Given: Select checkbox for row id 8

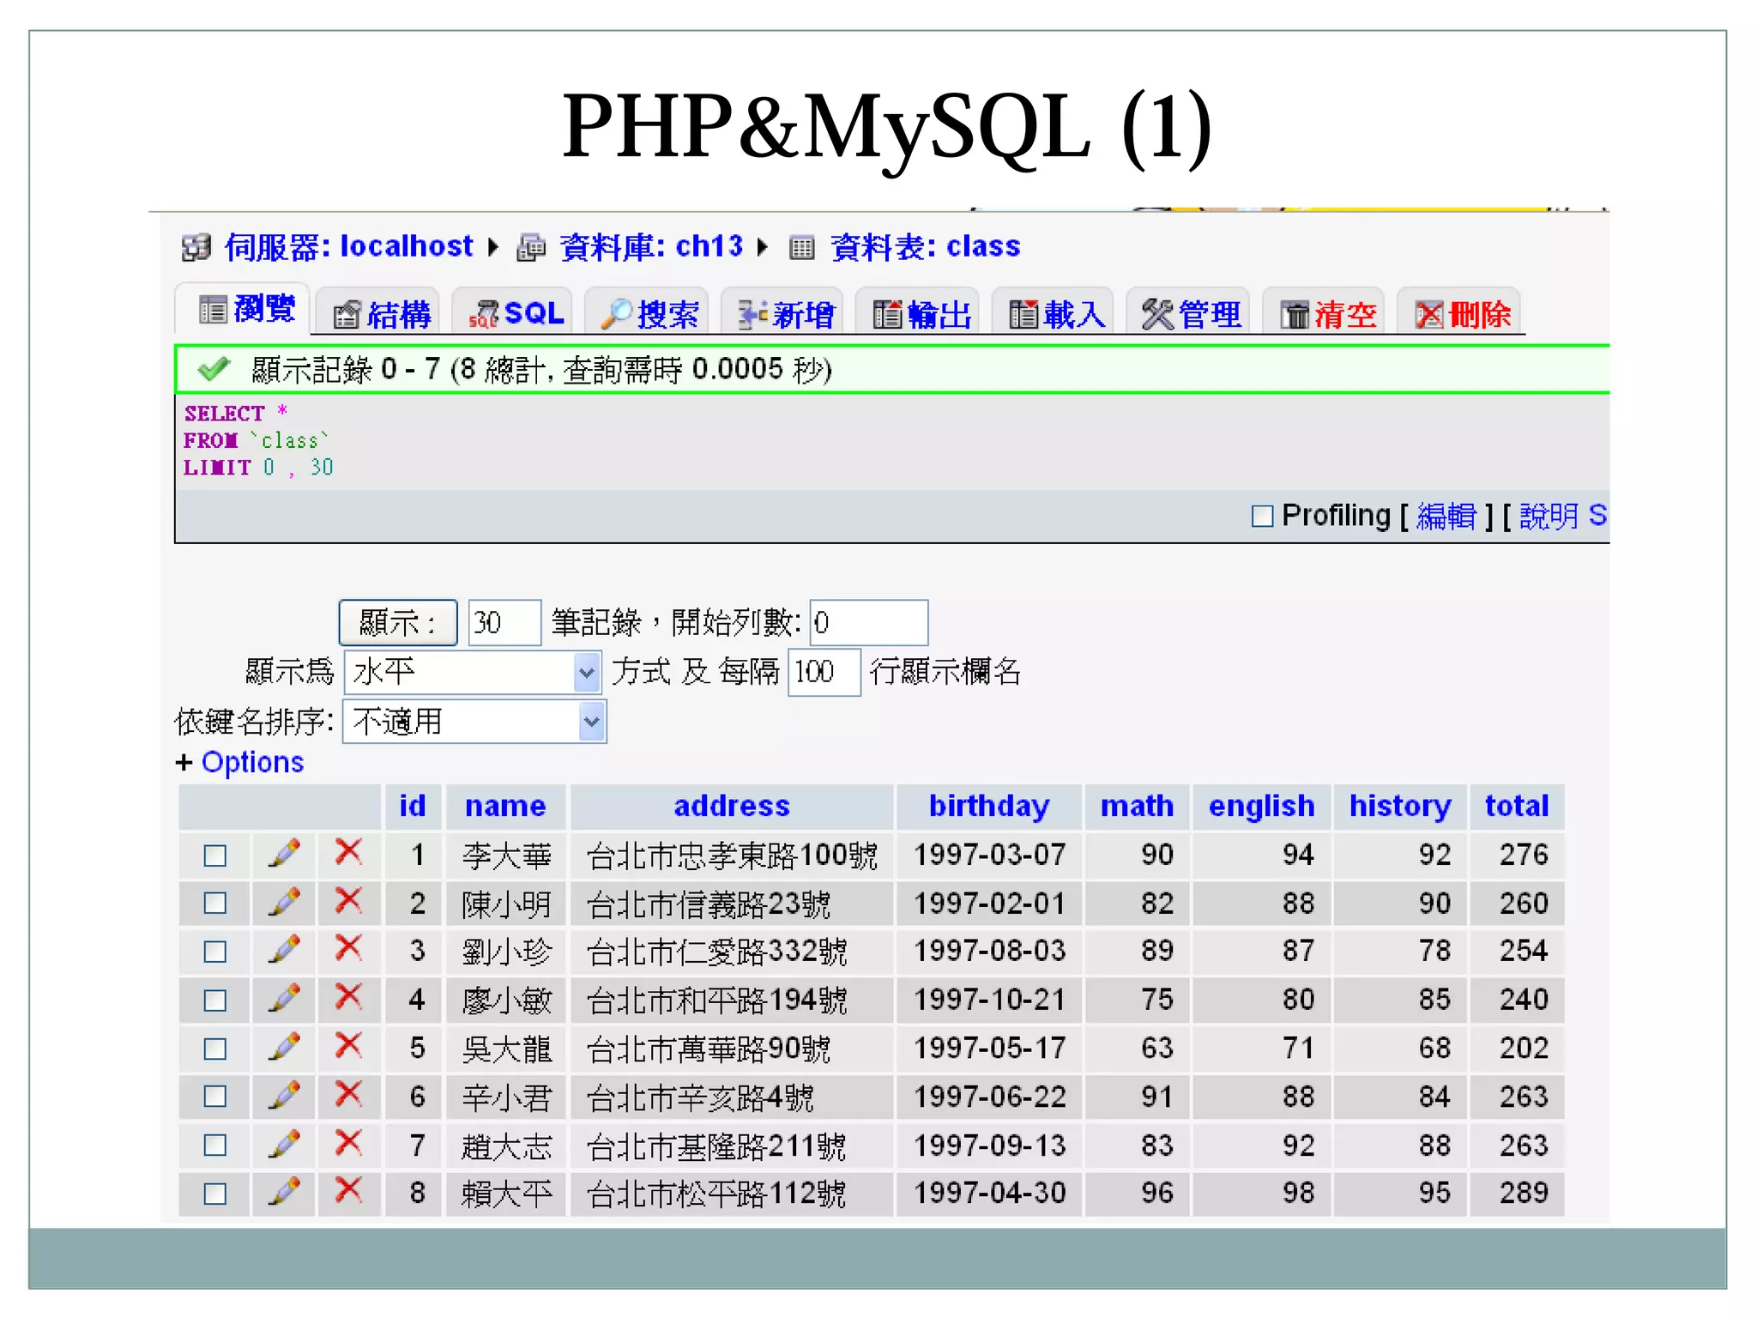Looking at the screenshot, I should (215, 1194).
